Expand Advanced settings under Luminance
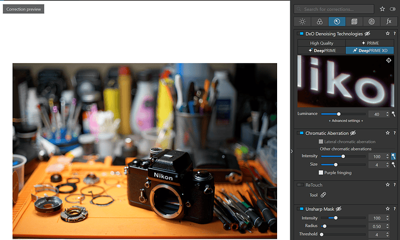The height and width of the screenshot is (240, 400). 346,121
